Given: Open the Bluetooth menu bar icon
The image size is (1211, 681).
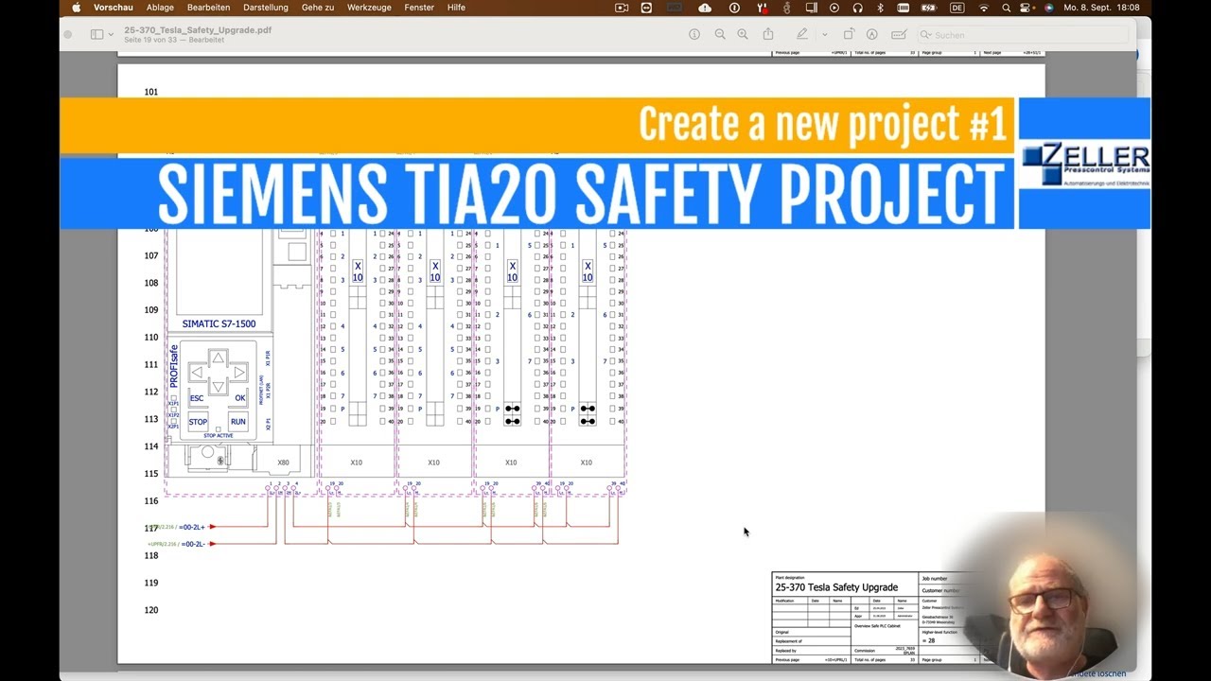Looking at the screenshot, I should pos(880,8).
